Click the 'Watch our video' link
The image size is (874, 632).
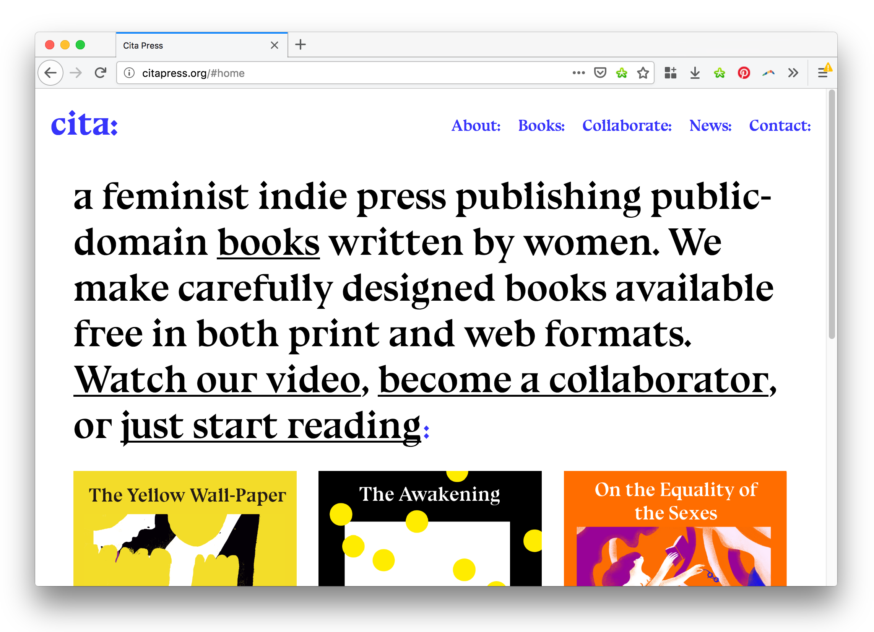[x=218, y=380]
